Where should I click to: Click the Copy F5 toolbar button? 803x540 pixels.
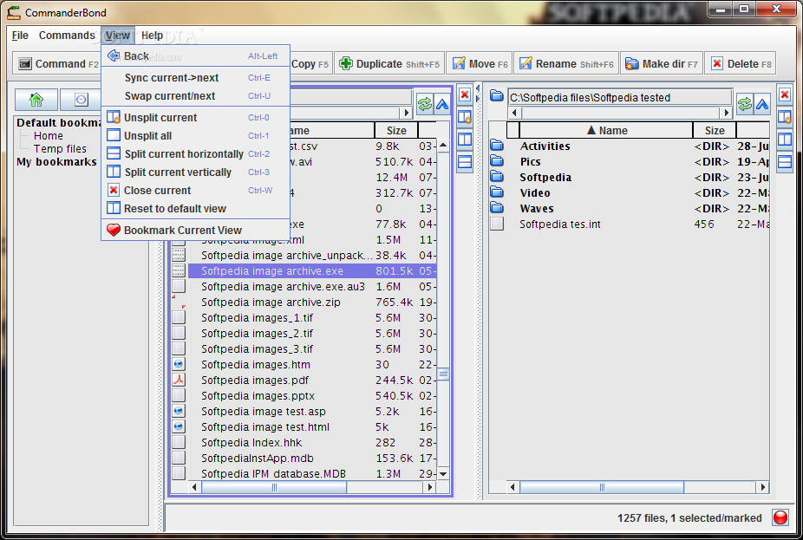tap(310, 63)
